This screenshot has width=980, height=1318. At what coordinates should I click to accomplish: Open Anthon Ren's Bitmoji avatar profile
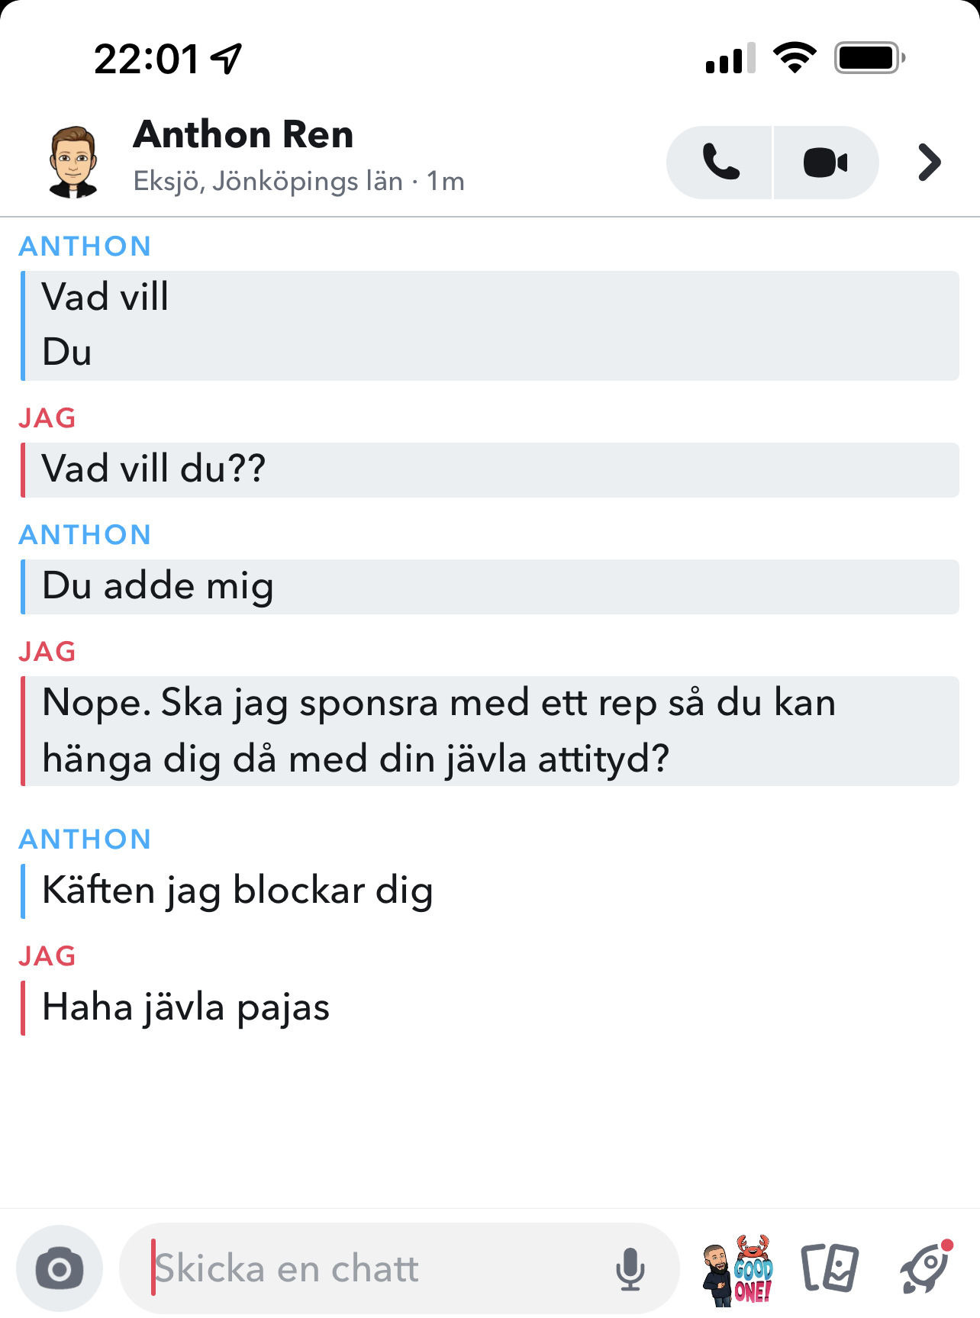pyautogui.click(x=73, y=163)
